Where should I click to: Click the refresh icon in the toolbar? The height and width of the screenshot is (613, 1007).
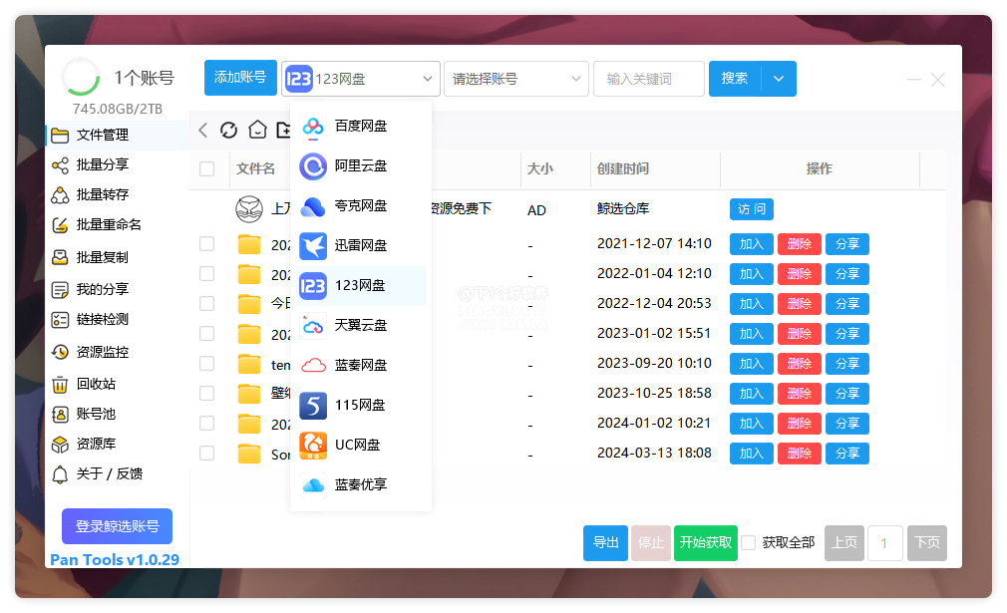(230, 129)
